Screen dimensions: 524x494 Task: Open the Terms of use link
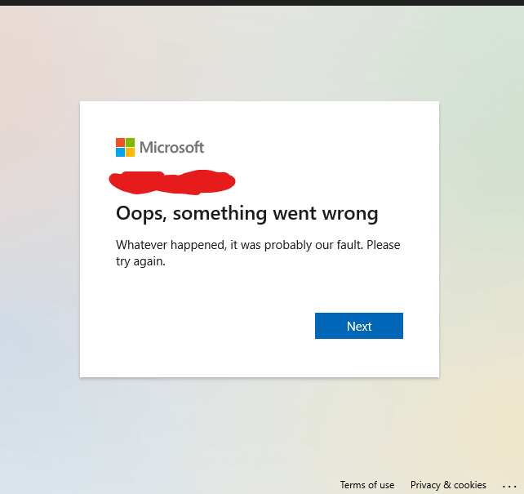[367, 485]
